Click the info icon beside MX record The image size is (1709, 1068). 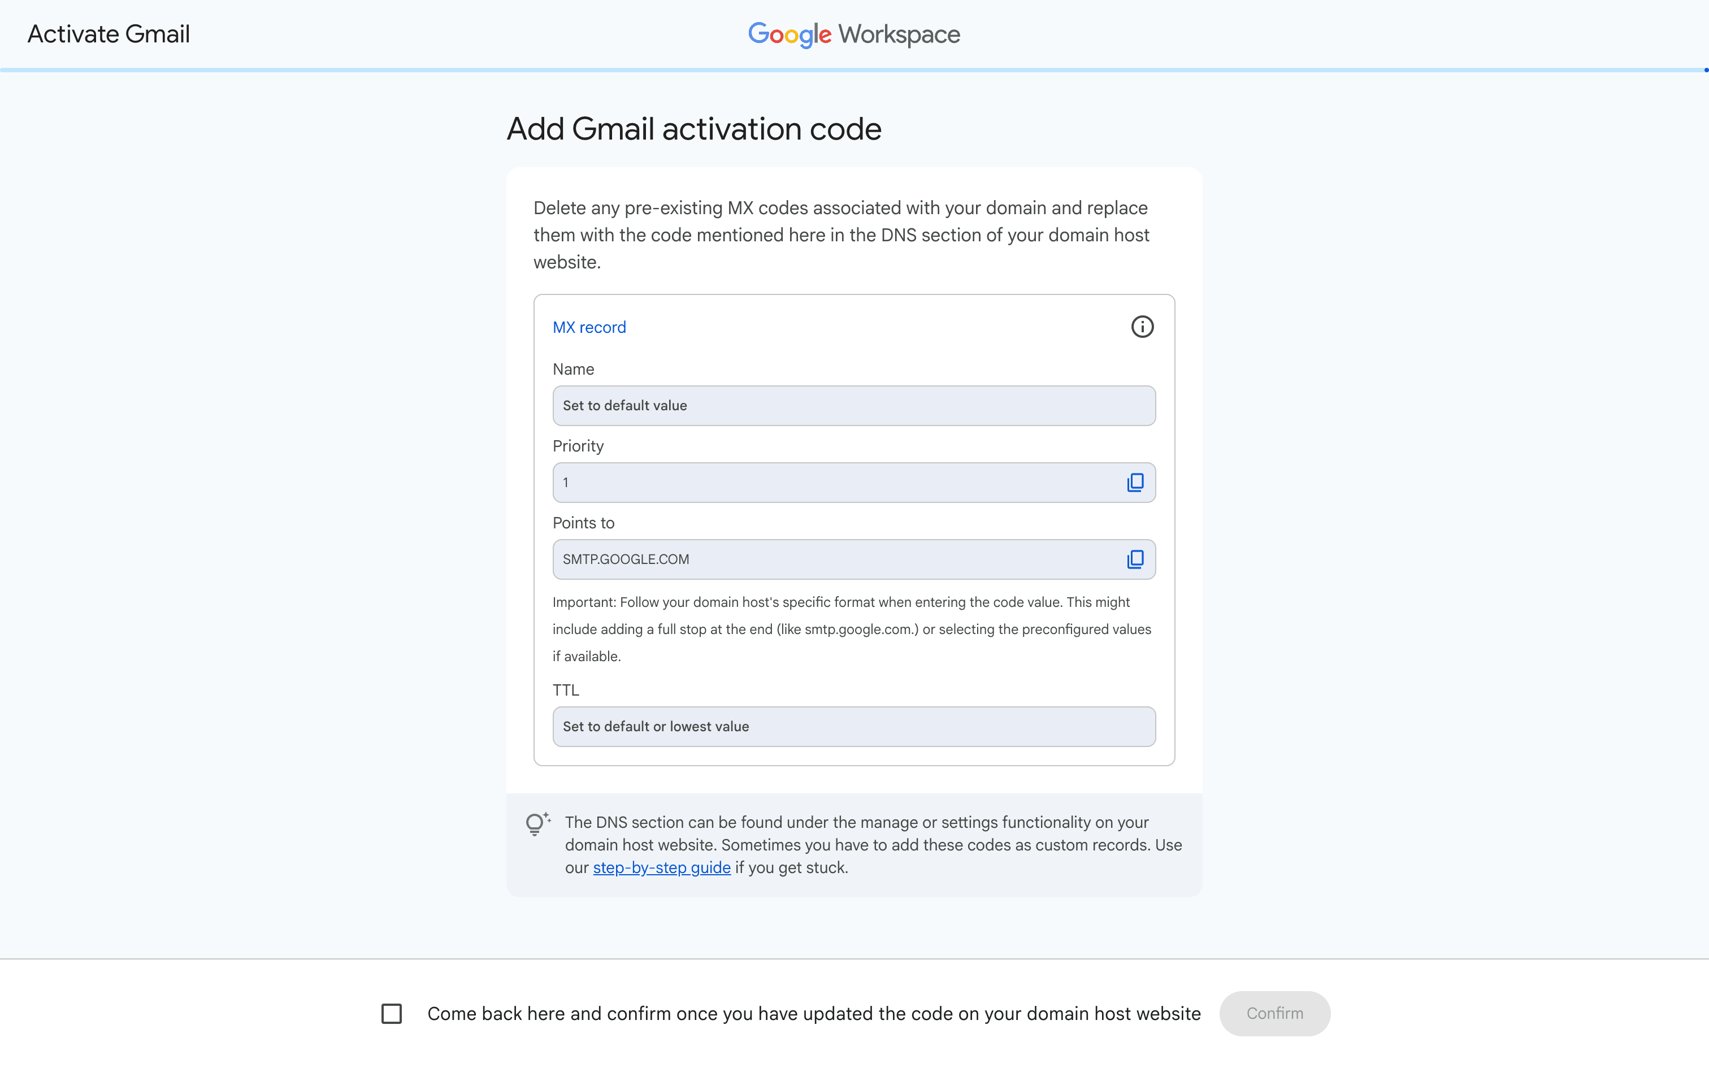pos(1142,327)
